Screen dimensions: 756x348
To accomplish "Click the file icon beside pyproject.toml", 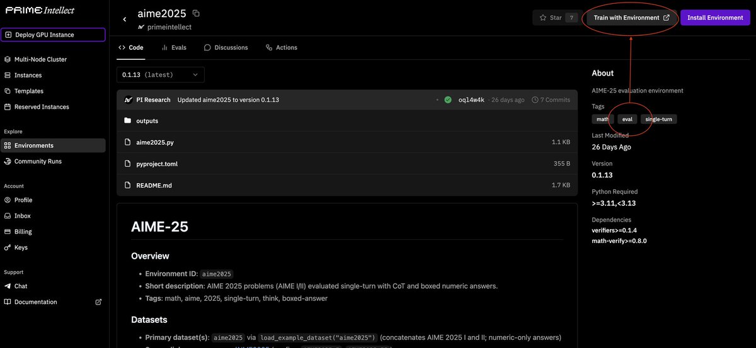I will (128, 164).
